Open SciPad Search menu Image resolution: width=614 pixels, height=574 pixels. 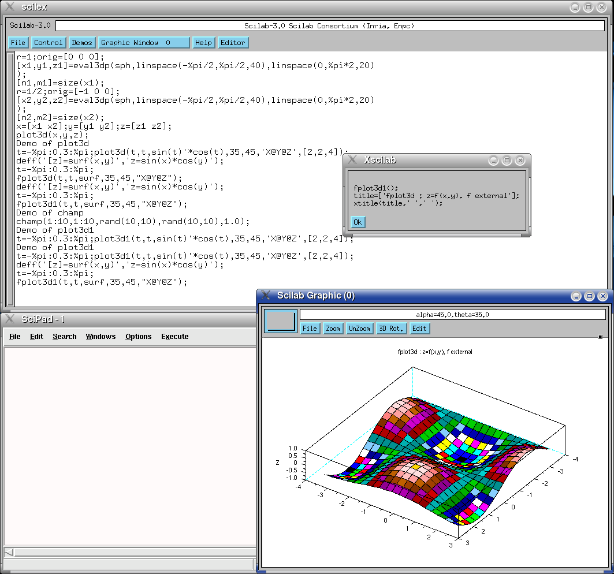coord(65,336)
